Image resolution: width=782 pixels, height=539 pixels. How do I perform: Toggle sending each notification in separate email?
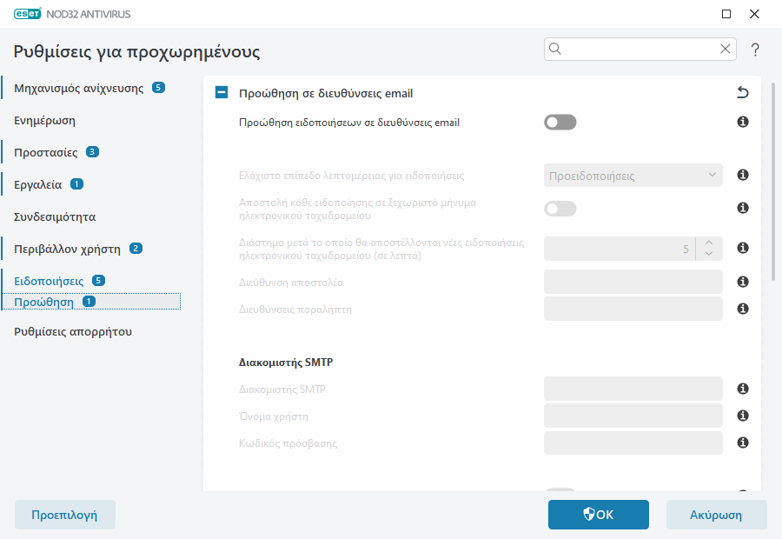click(560, 209)
